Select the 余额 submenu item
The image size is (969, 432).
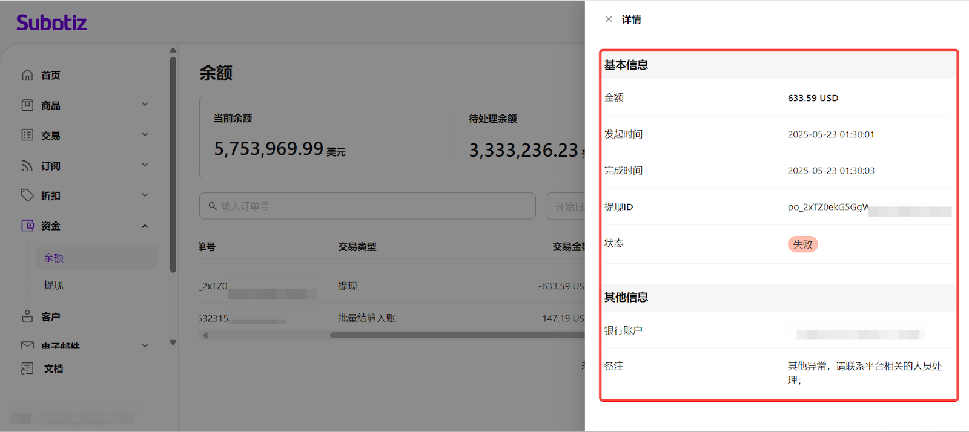(x=54, y=258)
